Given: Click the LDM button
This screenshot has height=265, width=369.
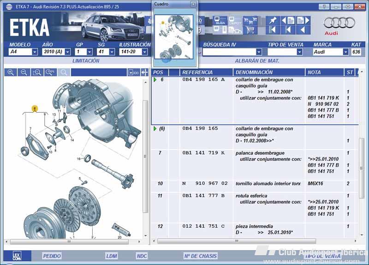Looking at the screenshot, I should (x=112, y=256).
